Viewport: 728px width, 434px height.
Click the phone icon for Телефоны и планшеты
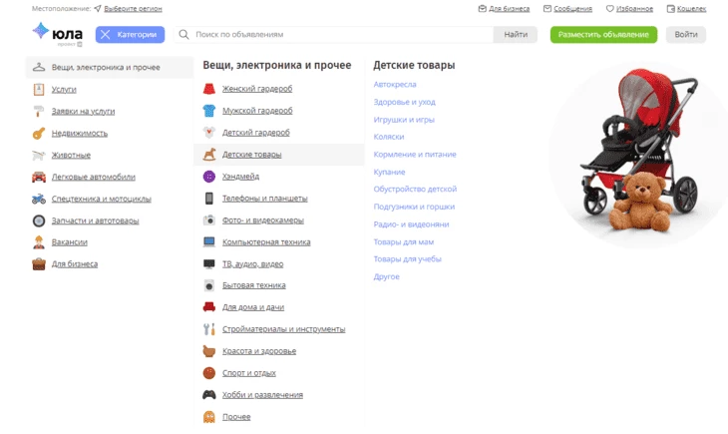coord(209,199)
